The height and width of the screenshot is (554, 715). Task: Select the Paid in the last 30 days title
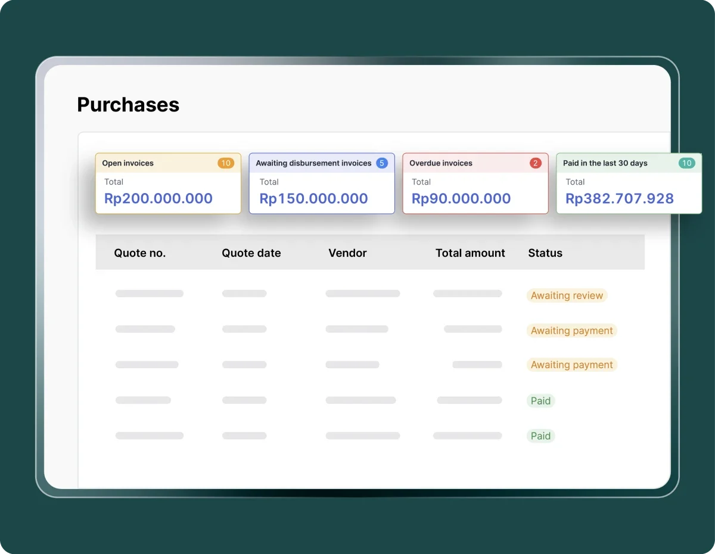point(605,163)
